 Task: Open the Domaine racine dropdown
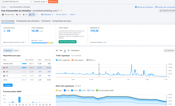[x=40, y=2]
